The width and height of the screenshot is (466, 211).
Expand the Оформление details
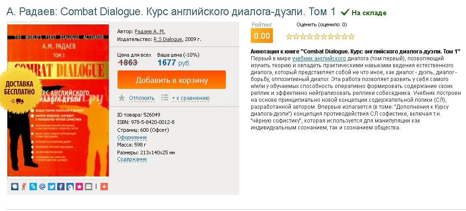[132, 137]
